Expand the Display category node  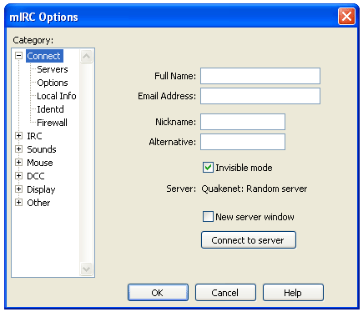[18, 189]
